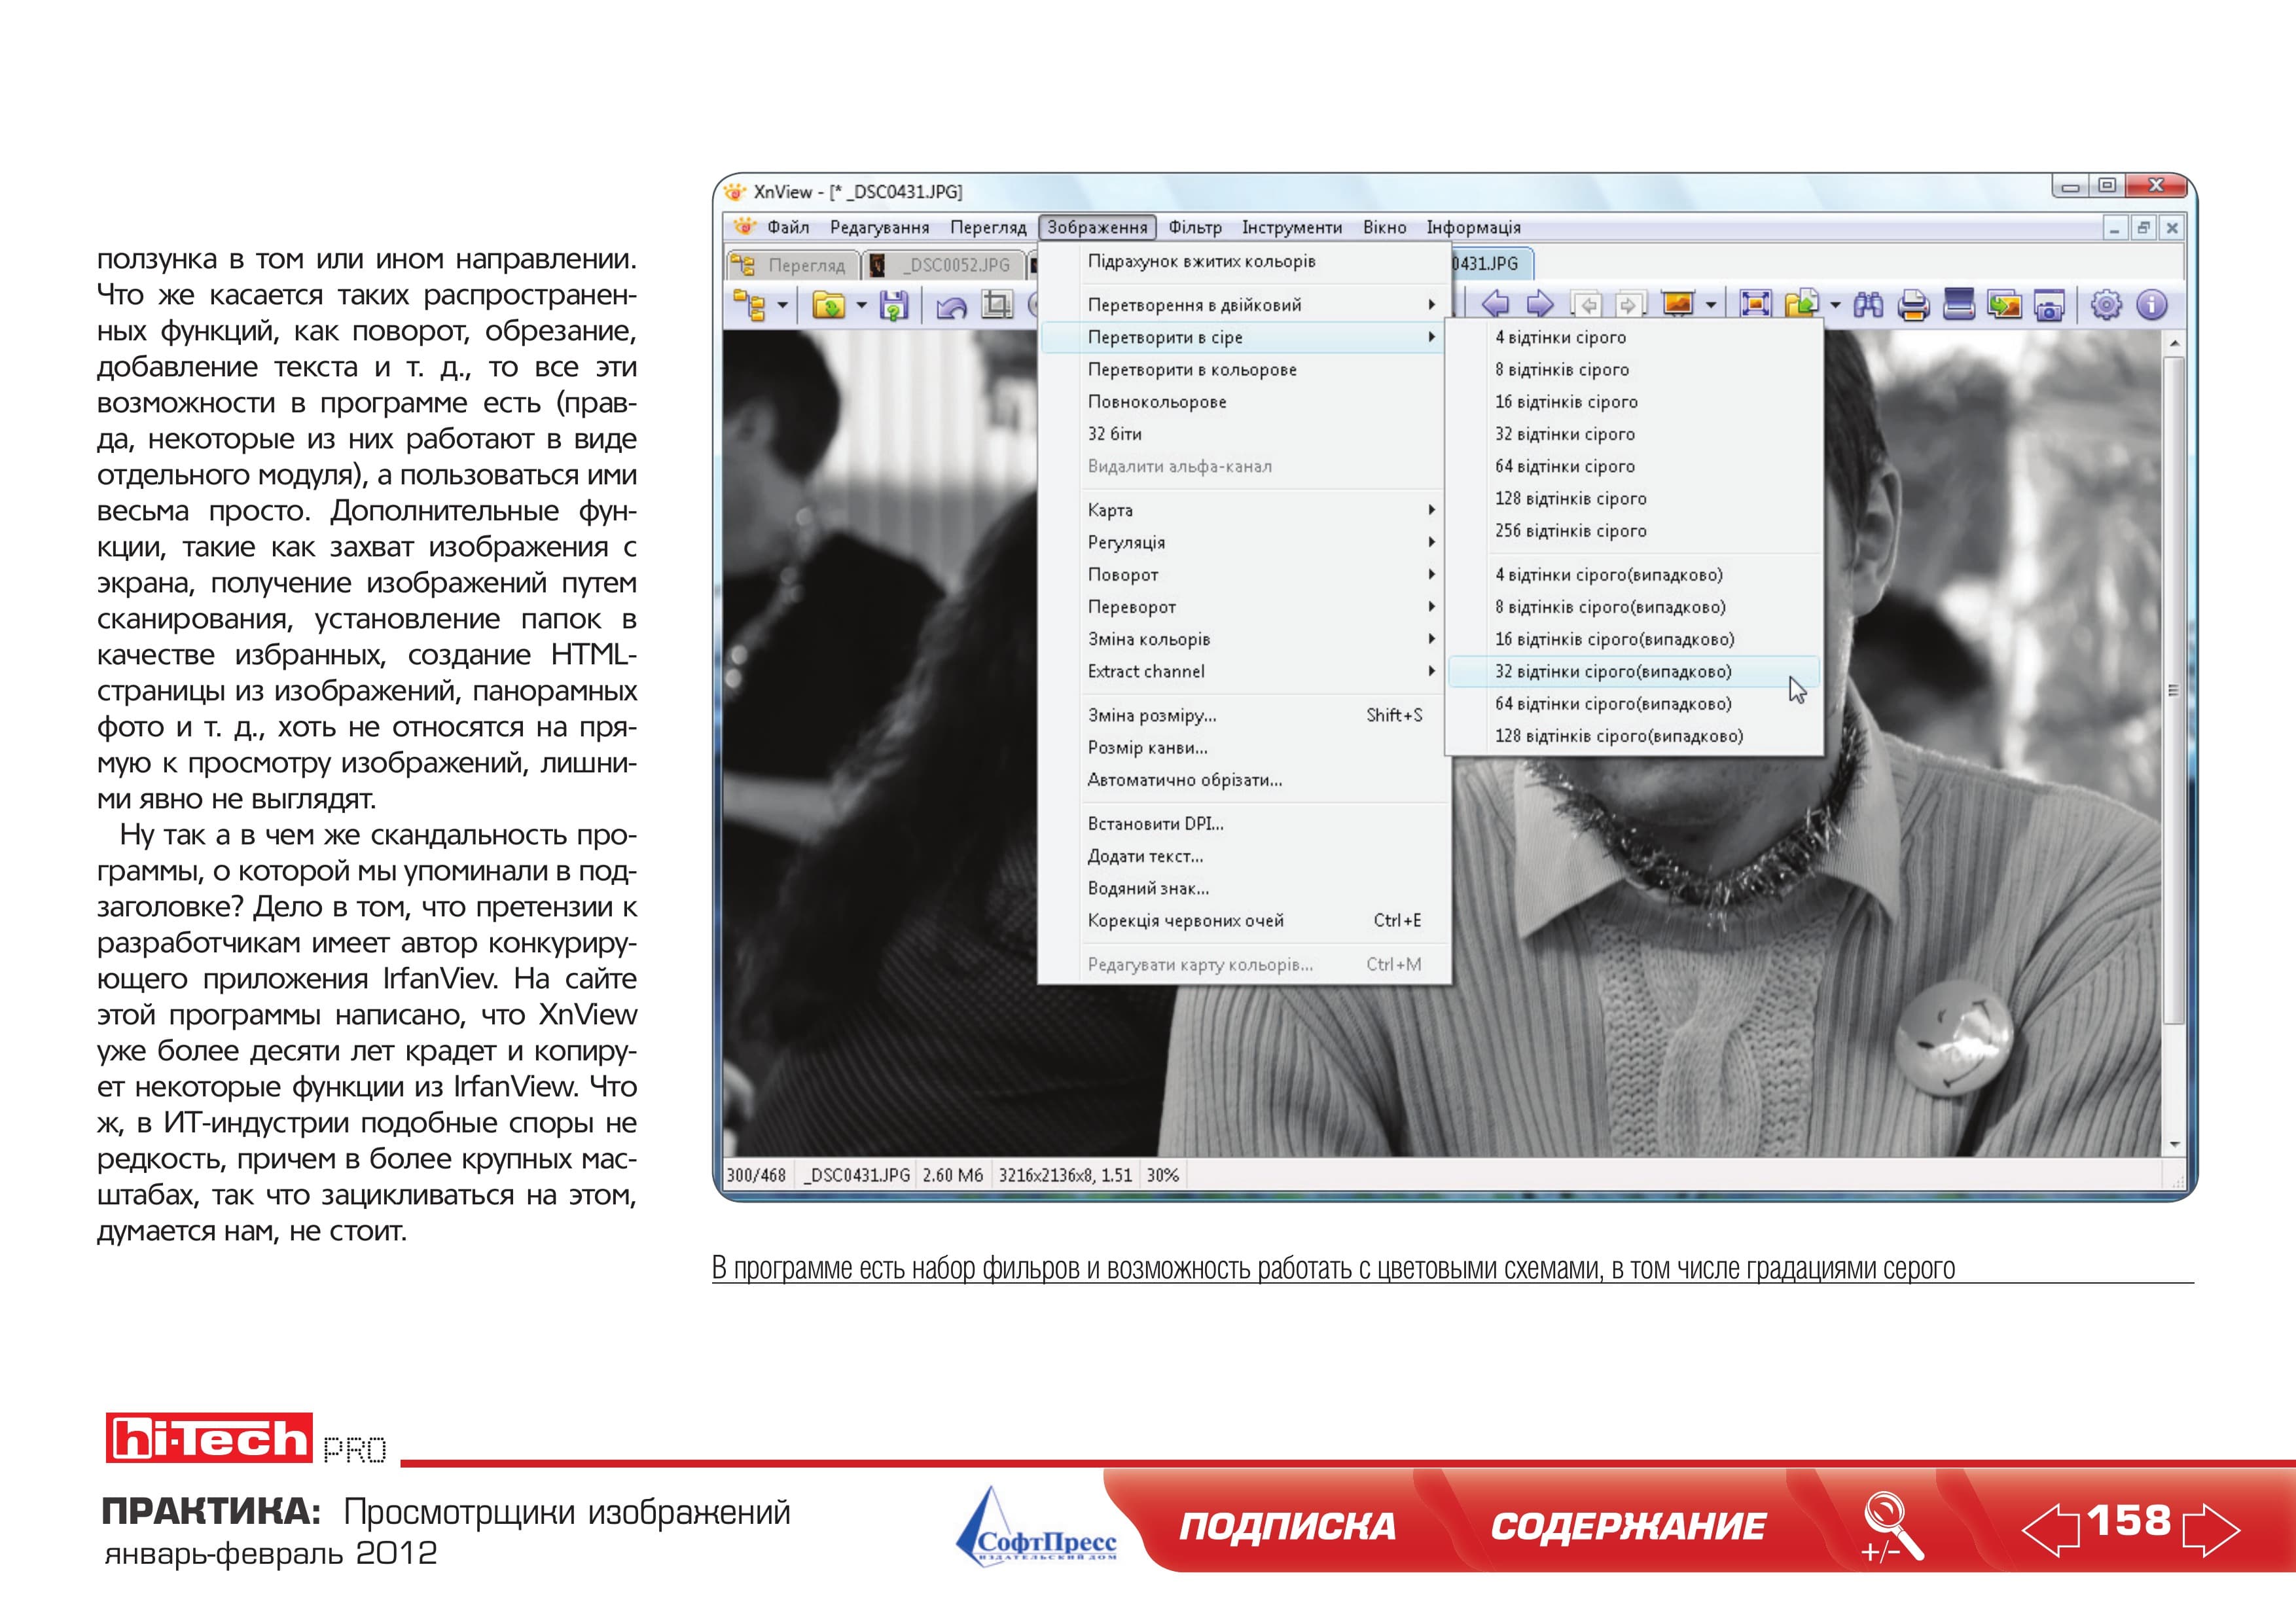Select the crop tool icon
The image size is (2296, 1624).
click(x=997, y=304)
